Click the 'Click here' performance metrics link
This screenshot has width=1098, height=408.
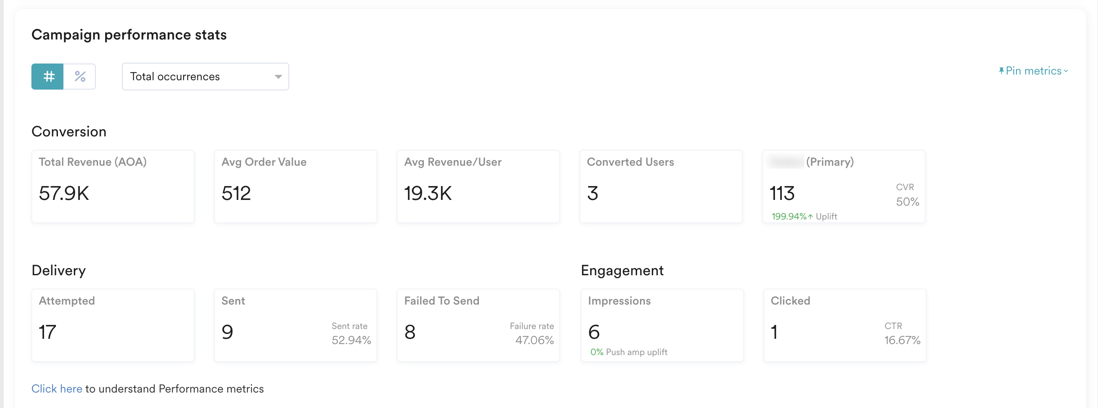click(x=57, y=388)
